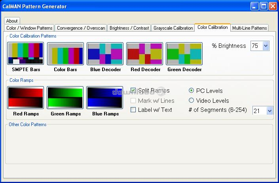Show the Blue Ramps pattern

(x=104, y=98)
